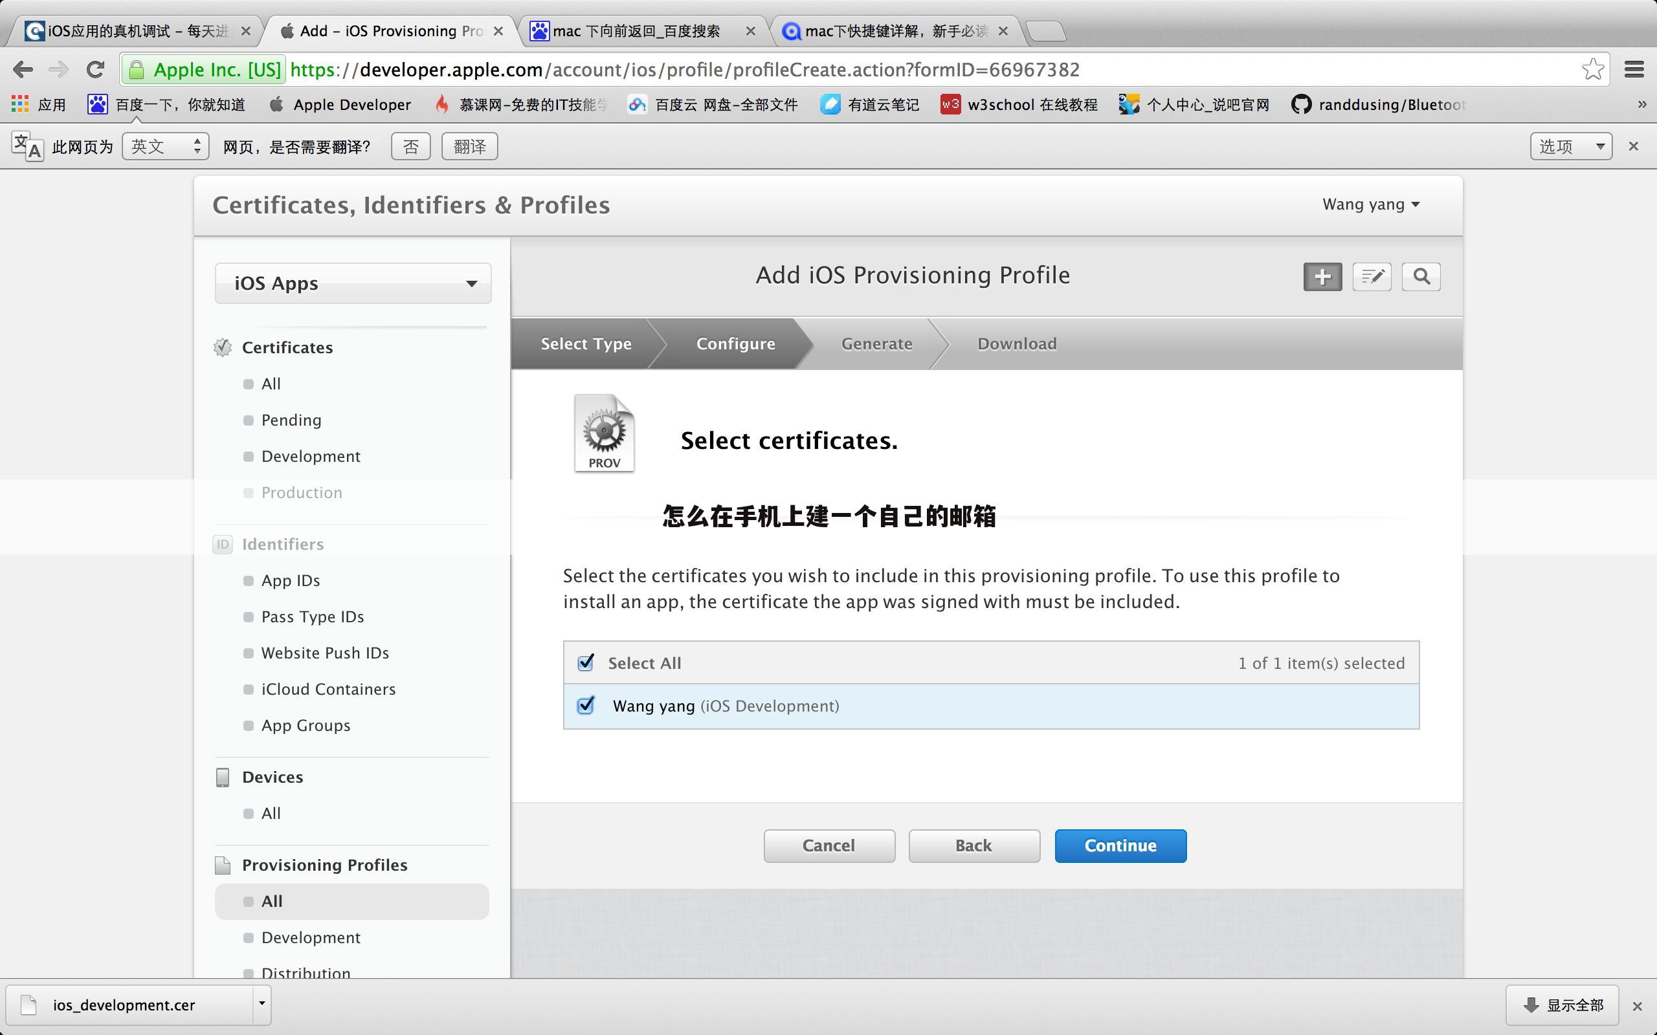1657x1035 pixels.
Task: Open the ios_development.cer download menu arrow
Action: 261,1004
